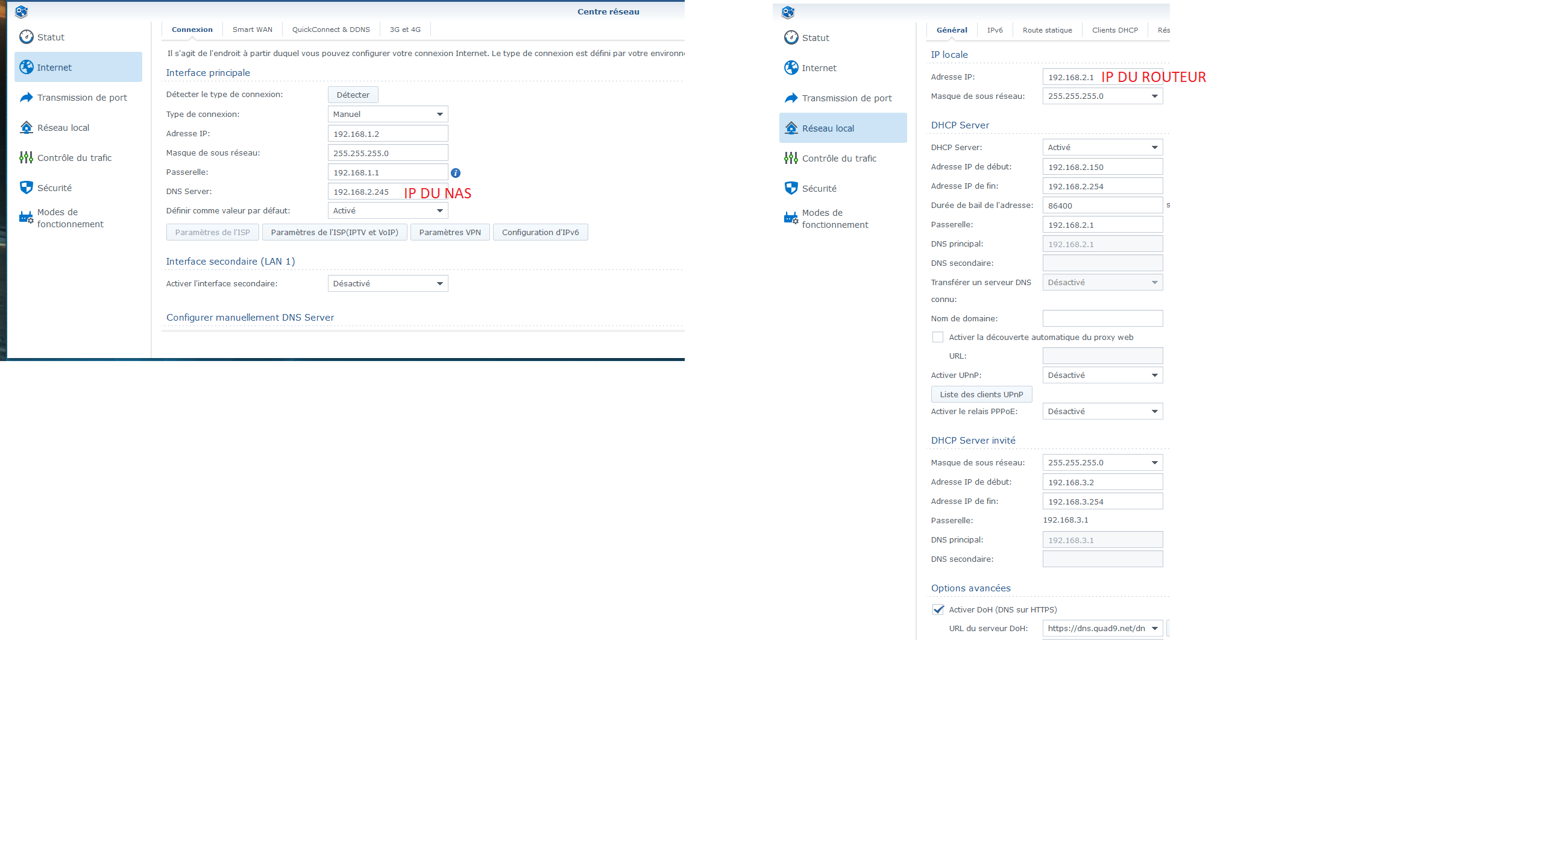Enable automatic web proxy discovery checkbox
Screen dimensions: 1543x868
point(938,337)
